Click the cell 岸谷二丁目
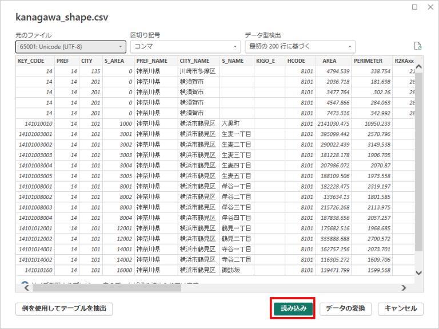 236,197
